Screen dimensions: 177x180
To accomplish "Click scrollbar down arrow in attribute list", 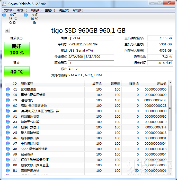I will point(170,173).
